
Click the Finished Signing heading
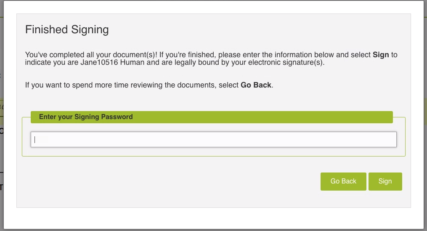67,29
